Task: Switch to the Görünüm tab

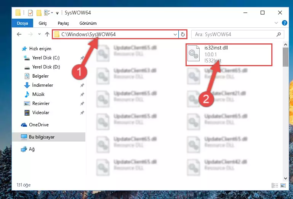Action: click(x=88, y=23)
